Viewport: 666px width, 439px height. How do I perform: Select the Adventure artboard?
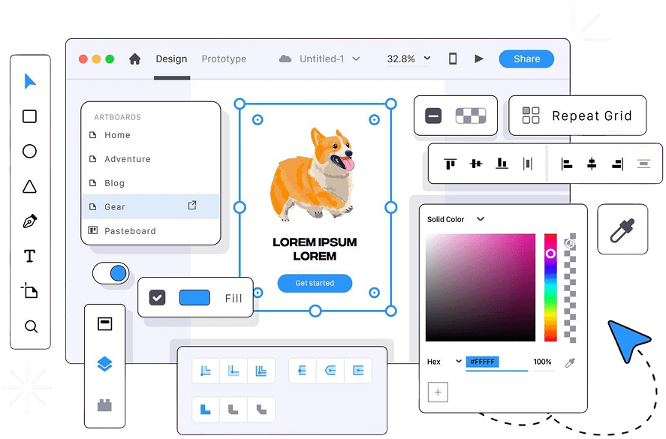tap(128, 159)
